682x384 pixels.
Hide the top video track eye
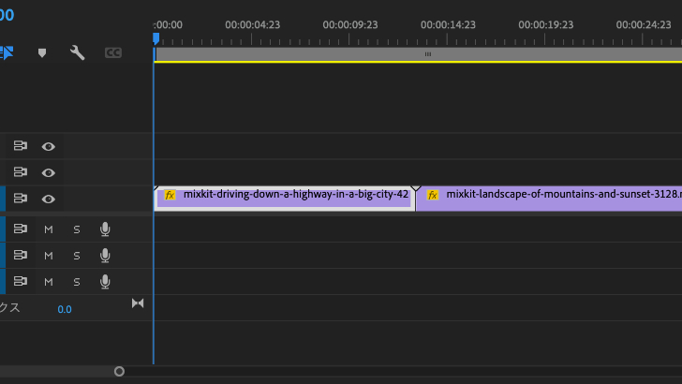(49, 146)
